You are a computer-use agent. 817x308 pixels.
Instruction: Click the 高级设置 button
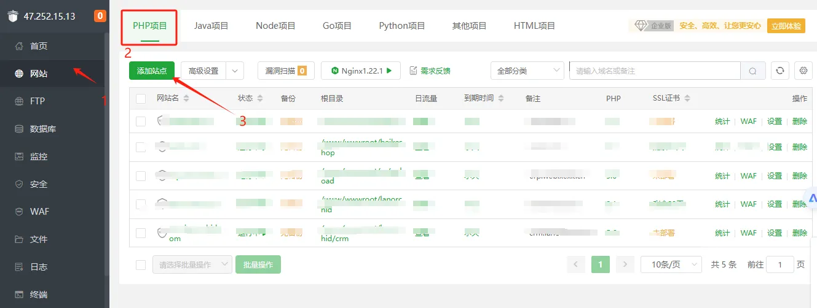click(203, 71)
